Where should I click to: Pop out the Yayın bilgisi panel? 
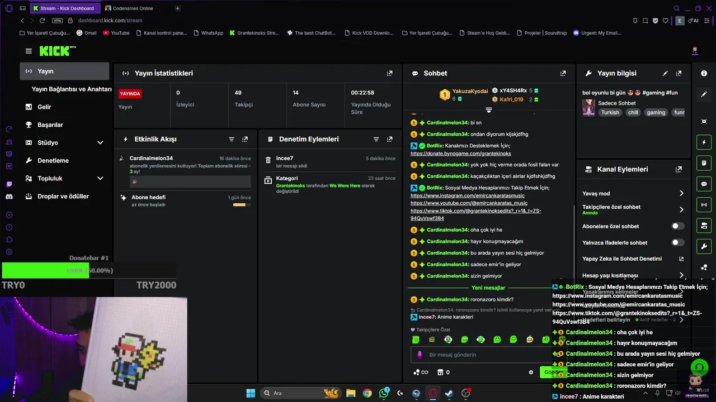(x=679, y=73)
